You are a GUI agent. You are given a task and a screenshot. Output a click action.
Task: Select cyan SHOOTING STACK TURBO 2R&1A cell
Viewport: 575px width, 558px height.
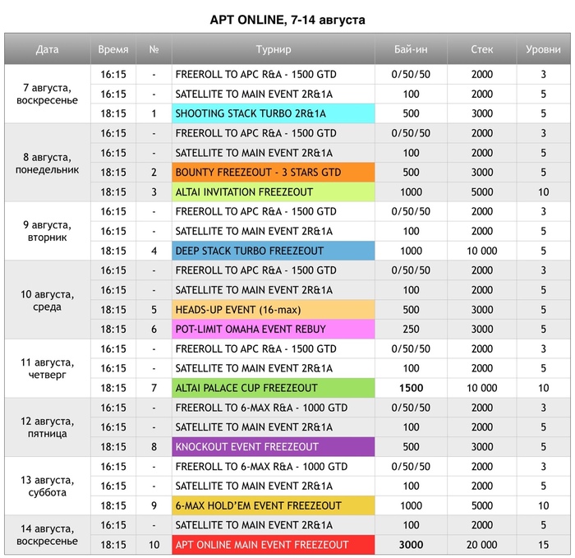(274, 113)
